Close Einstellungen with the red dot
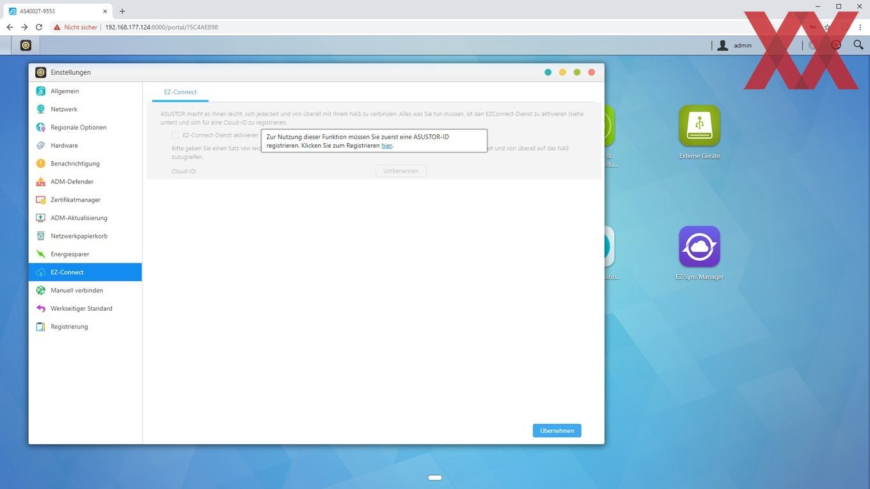Viewport: 870px width, 489px height. click(x=592, y=72)
